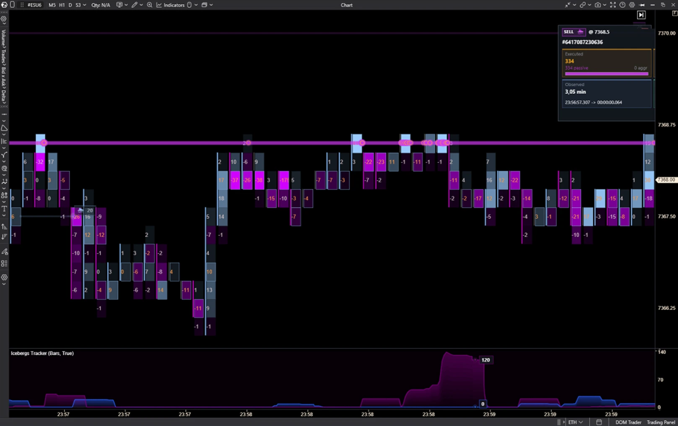Image resolution: width=678 pixels, height=426 pixels.
Task: Open the Trading Panel
Action: [661, 422]
